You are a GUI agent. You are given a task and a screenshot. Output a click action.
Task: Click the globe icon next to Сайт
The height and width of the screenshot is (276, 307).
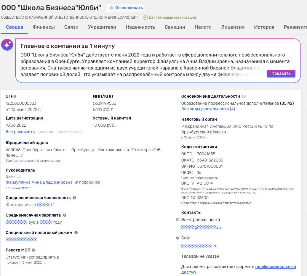click(x=178, y=238)
